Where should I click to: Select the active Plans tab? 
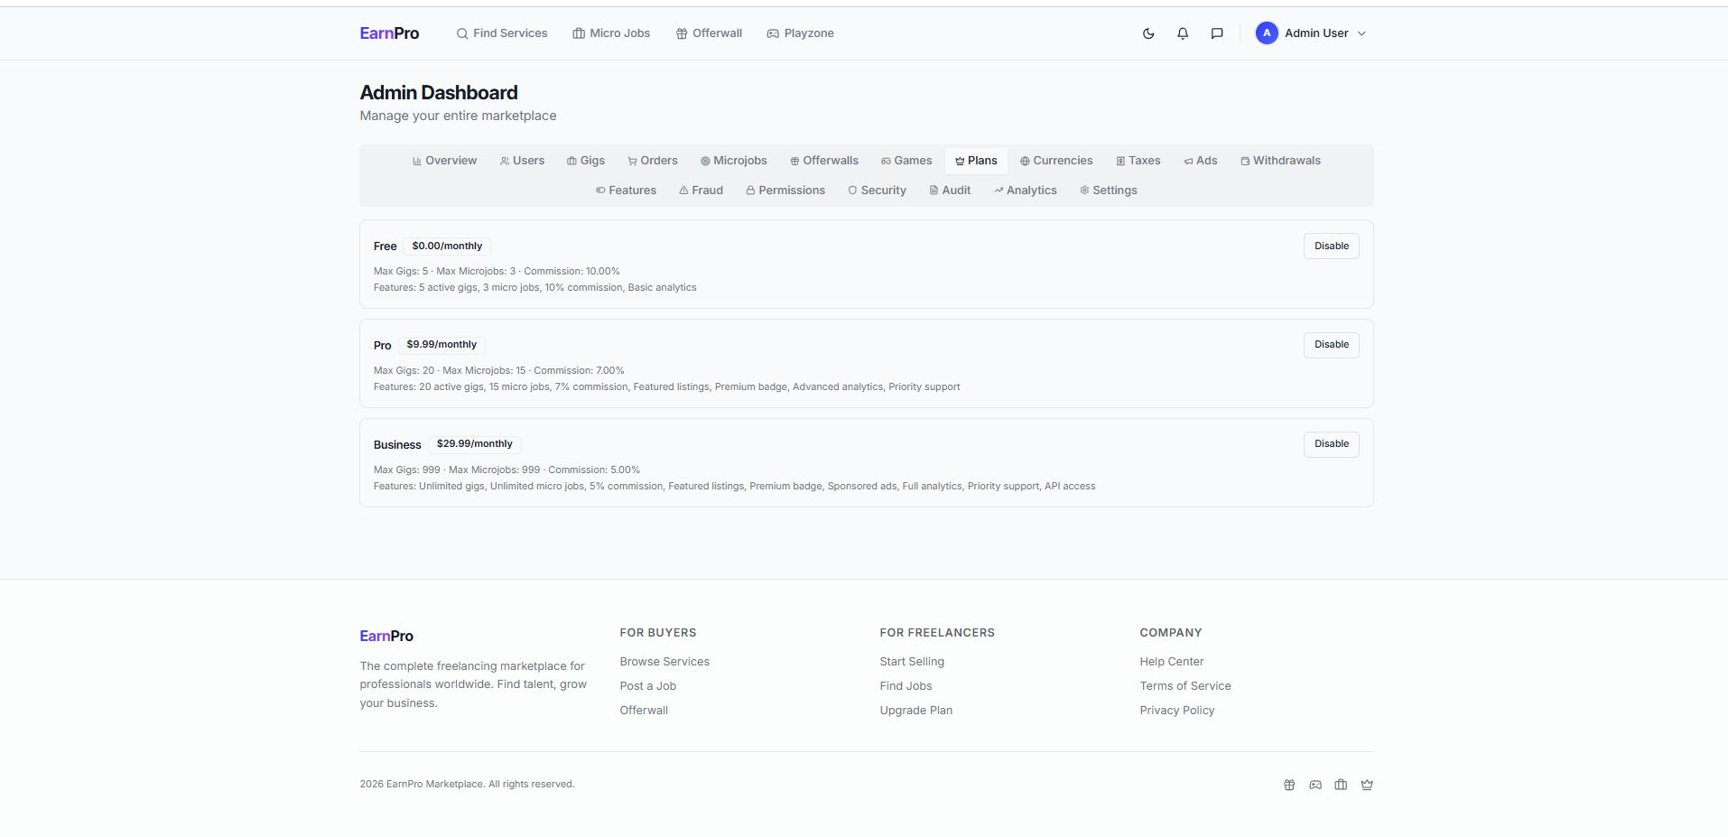(976, 161)
